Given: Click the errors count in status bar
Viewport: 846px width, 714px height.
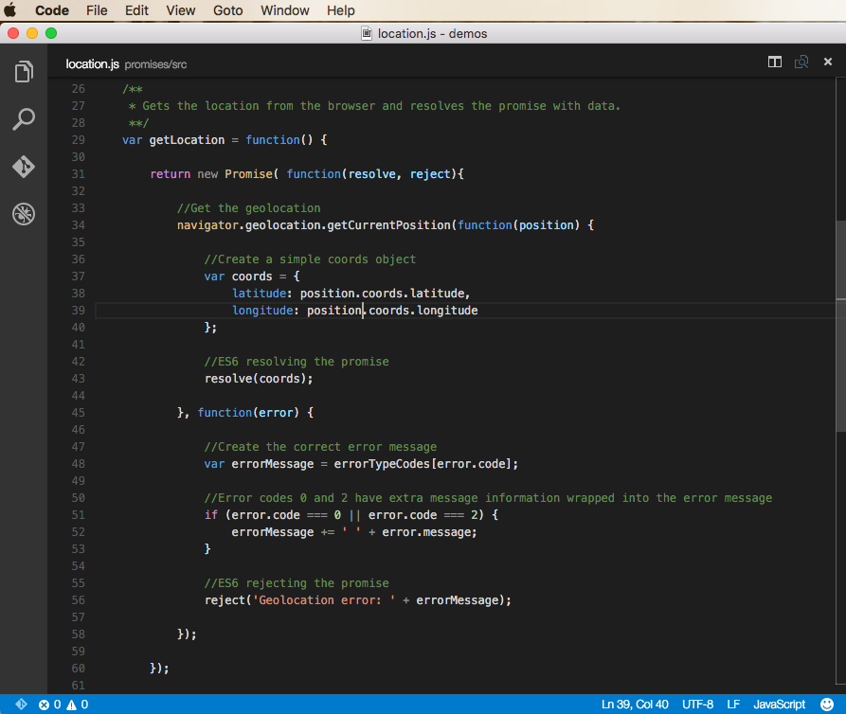Looking at the screenshot, I should pos(49,705).
